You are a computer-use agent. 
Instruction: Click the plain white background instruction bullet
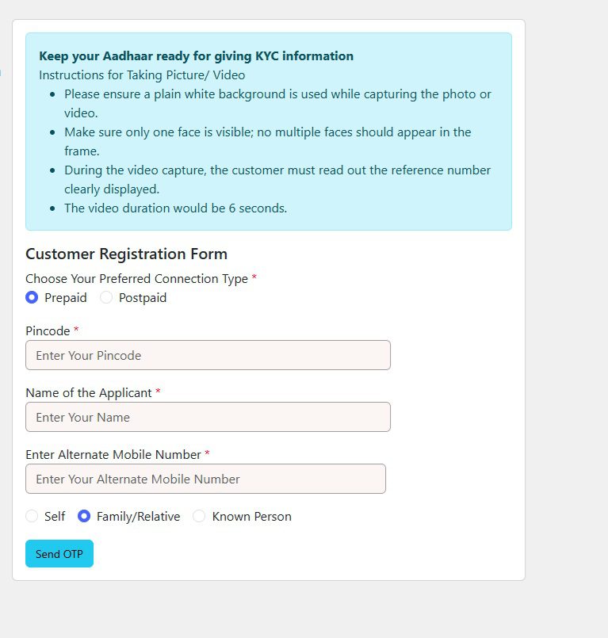click(277, 94)
